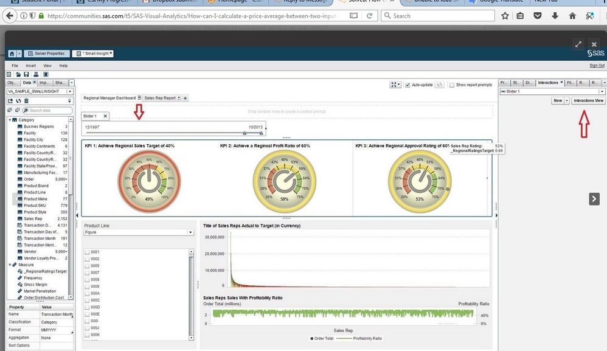Screen dimensions: 607x351
Task: Click the columns layout toolbar icon
Action: tap(46, 74)
